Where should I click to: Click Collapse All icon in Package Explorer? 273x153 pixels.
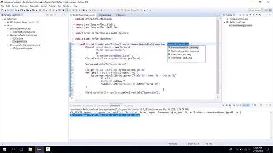click(x=47, y=15)
